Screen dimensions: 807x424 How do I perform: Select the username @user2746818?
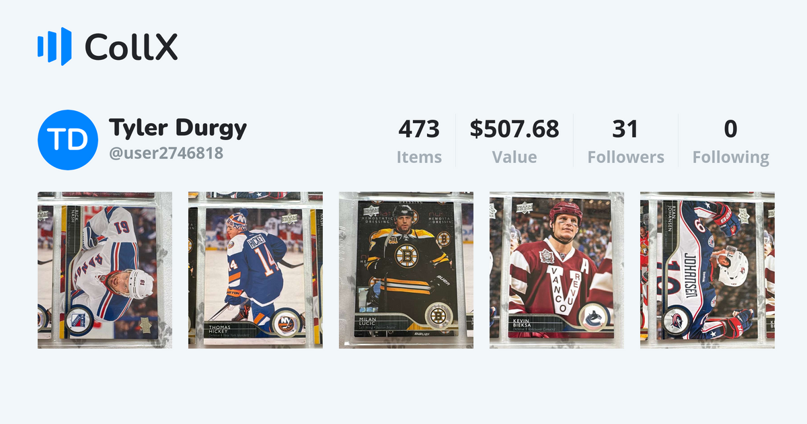[x=164, y=152]
